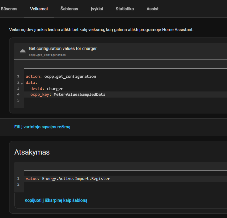Click line number 1 in the response gutter
The image size is (227, 218).
pos(18,179)
